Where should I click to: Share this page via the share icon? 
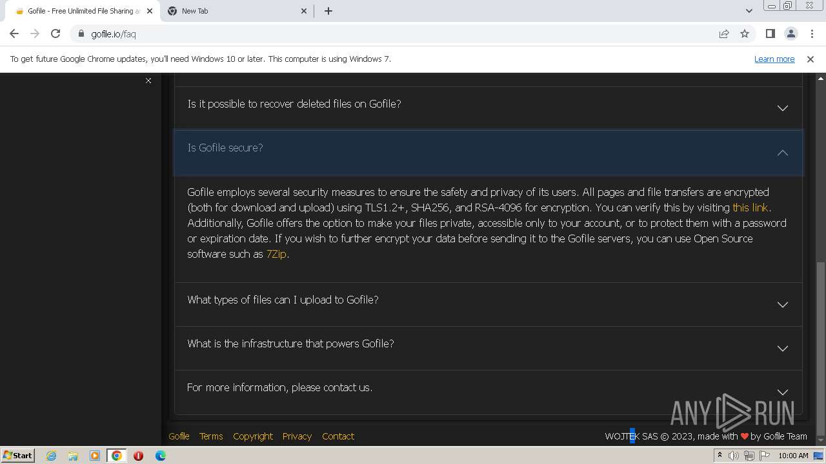pyautogui.click(x=724, y=34)
